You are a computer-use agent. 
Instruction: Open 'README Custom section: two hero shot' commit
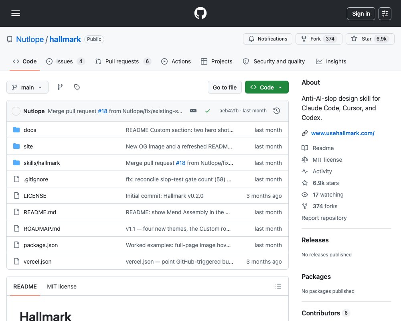(180, 130)
